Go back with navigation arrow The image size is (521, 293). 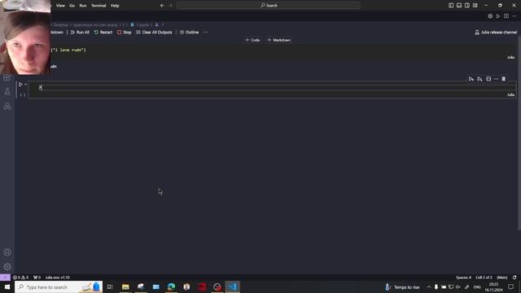pyautogui.click(x=162, y=6)
